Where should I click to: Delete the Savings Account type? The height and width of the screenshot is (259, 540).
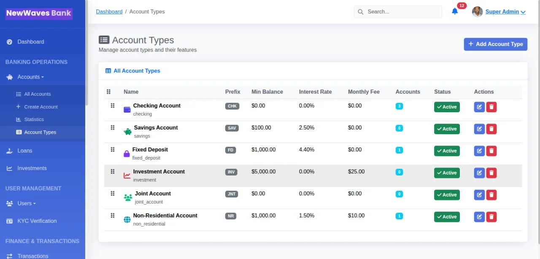pyautogui.click(x=491, y=129)
